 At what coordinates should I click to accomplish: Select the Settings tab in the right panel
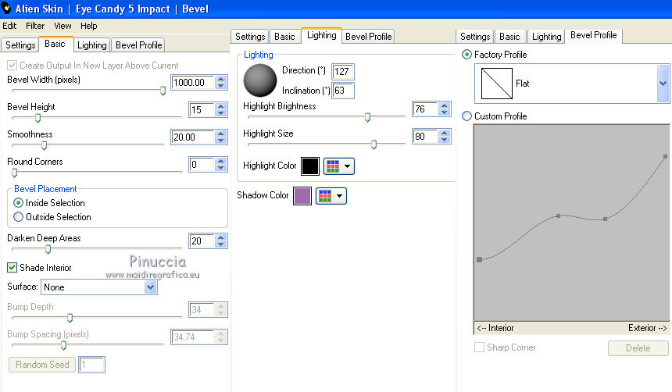pyautogui.click(x=475, y=37)
